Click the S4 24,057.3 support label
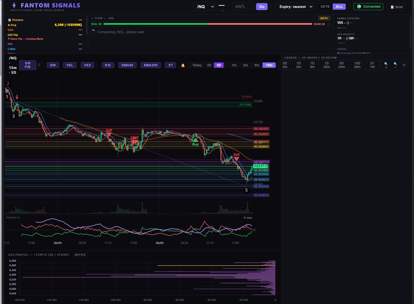This screenshot has height=304, width=414. [261, 180]
